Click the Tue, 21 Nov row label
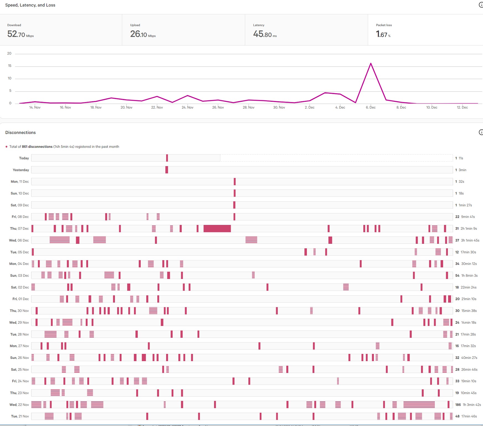This screenshot has height=426, width=483. coord(20,416)
